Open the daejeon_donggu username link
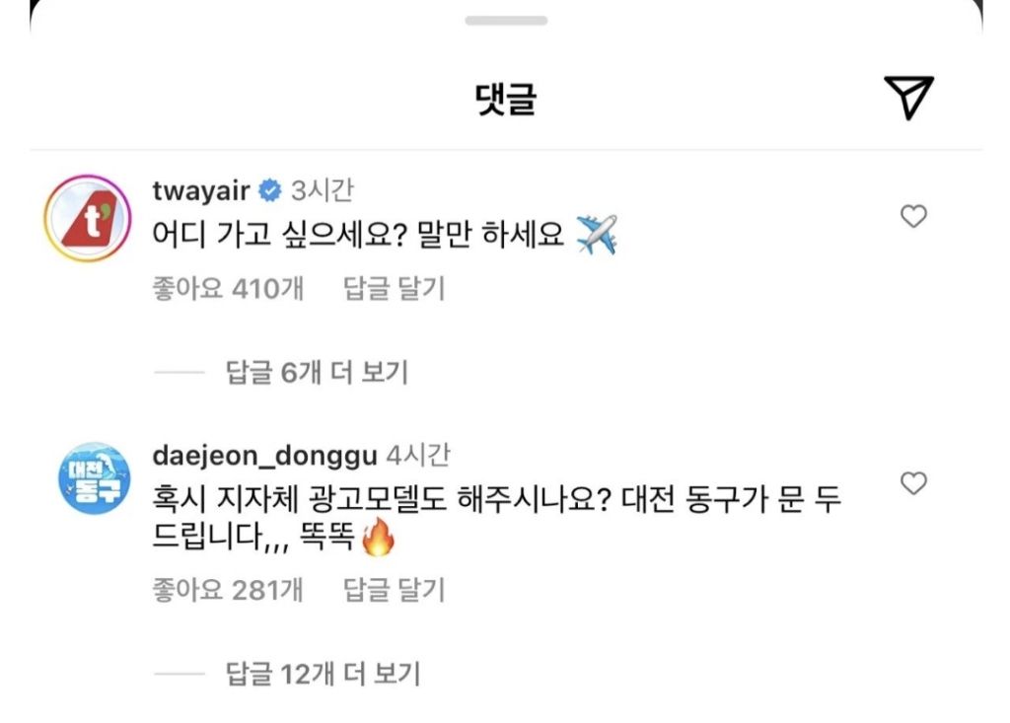Screen dimensions: 1010x723 tap(264, 457)
